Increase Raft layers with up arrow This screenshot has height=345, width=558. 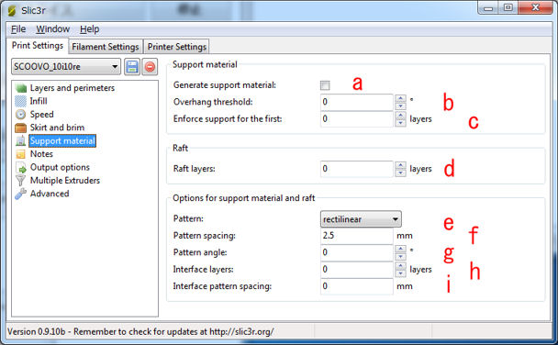[x=400, y=165]
